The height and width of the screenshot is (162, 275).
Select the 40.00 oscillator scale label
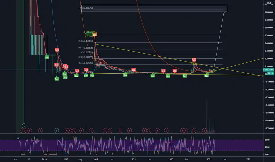pyautogui.click(x=267, y=147)
